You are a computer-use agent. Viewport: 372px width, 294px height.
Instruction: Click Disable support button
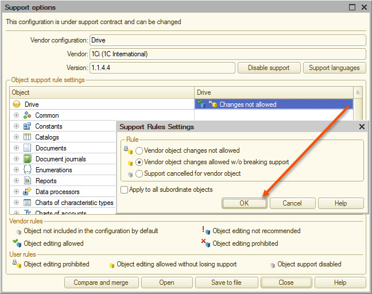[x=269, y=68]
